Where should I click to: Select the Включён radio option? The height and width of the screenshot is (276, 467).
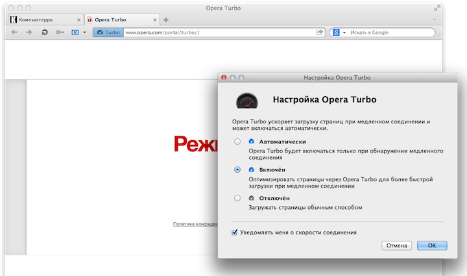click(x=237, y=169)
